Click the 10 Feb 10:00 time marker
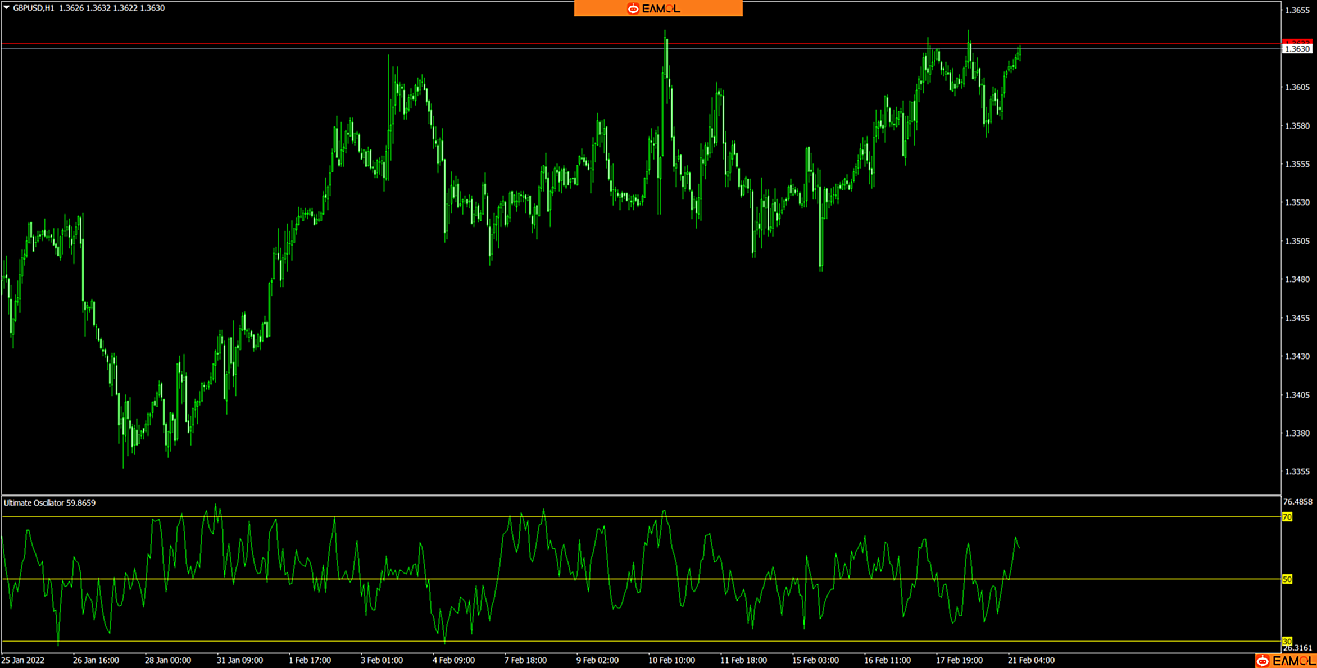 click(671, 660)
